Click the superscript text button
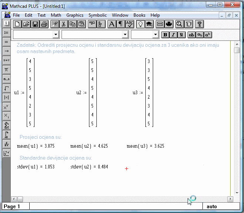Image resolution: width=244 pixels, height=213 pixels. tap(208, 35)
